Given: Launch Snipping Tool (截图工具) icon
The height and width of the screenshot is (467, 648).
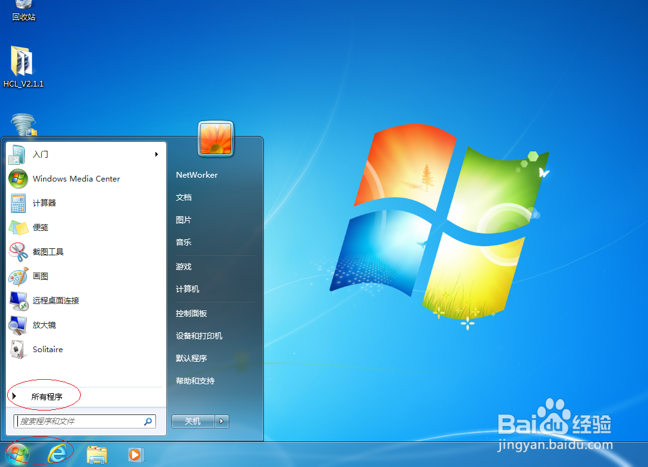Looking at the screenshot, I should [x=18, y=252].
